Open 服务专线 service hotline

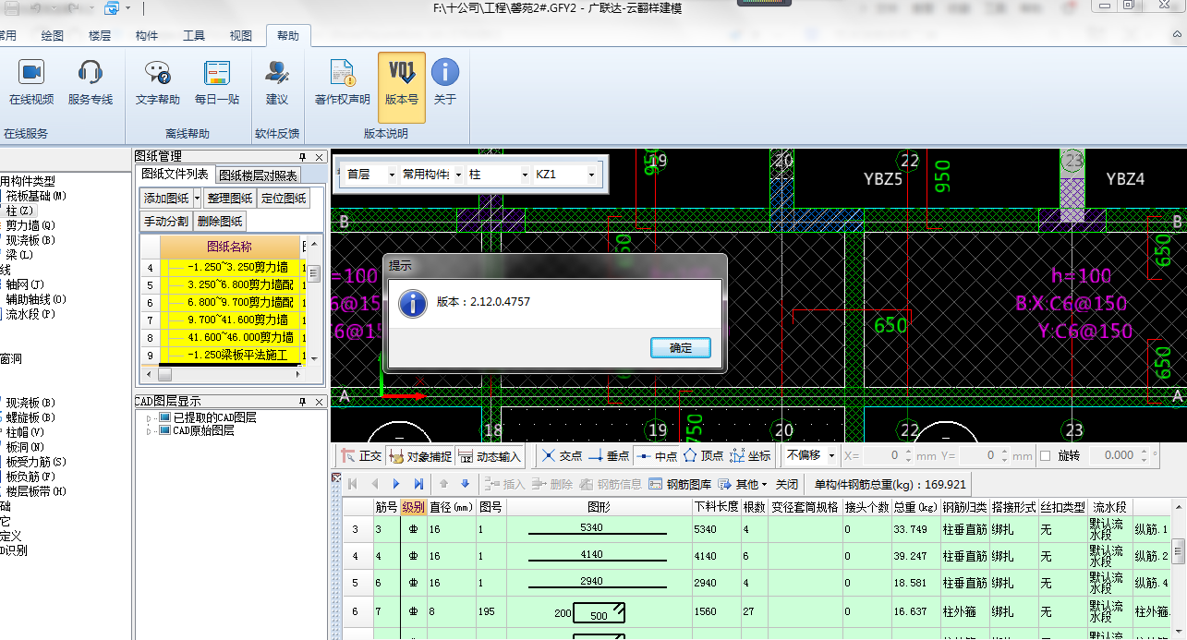91,83
